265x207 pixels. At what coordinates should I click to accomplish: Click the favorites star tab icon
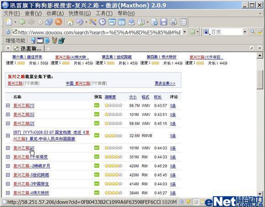[x=8, y=48]
